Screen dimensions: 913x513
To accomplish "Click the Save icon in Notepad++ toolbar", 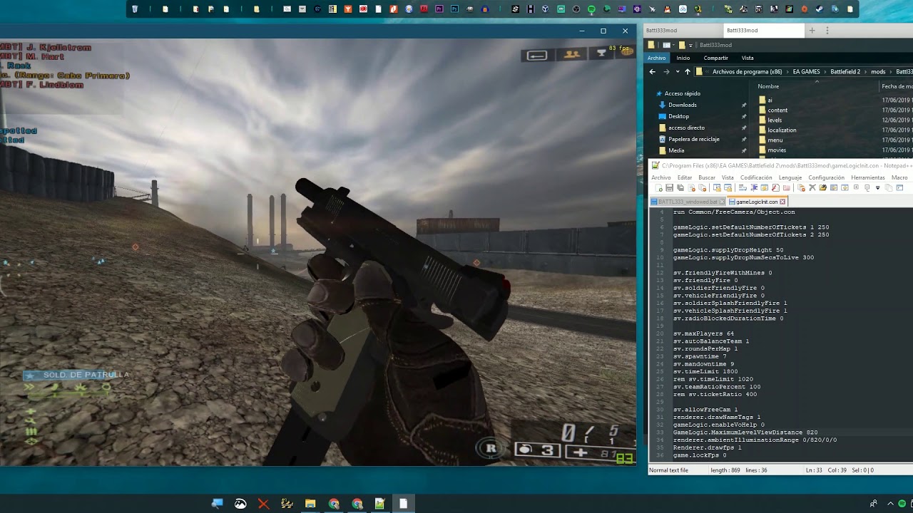I will [x=669, y=188].
